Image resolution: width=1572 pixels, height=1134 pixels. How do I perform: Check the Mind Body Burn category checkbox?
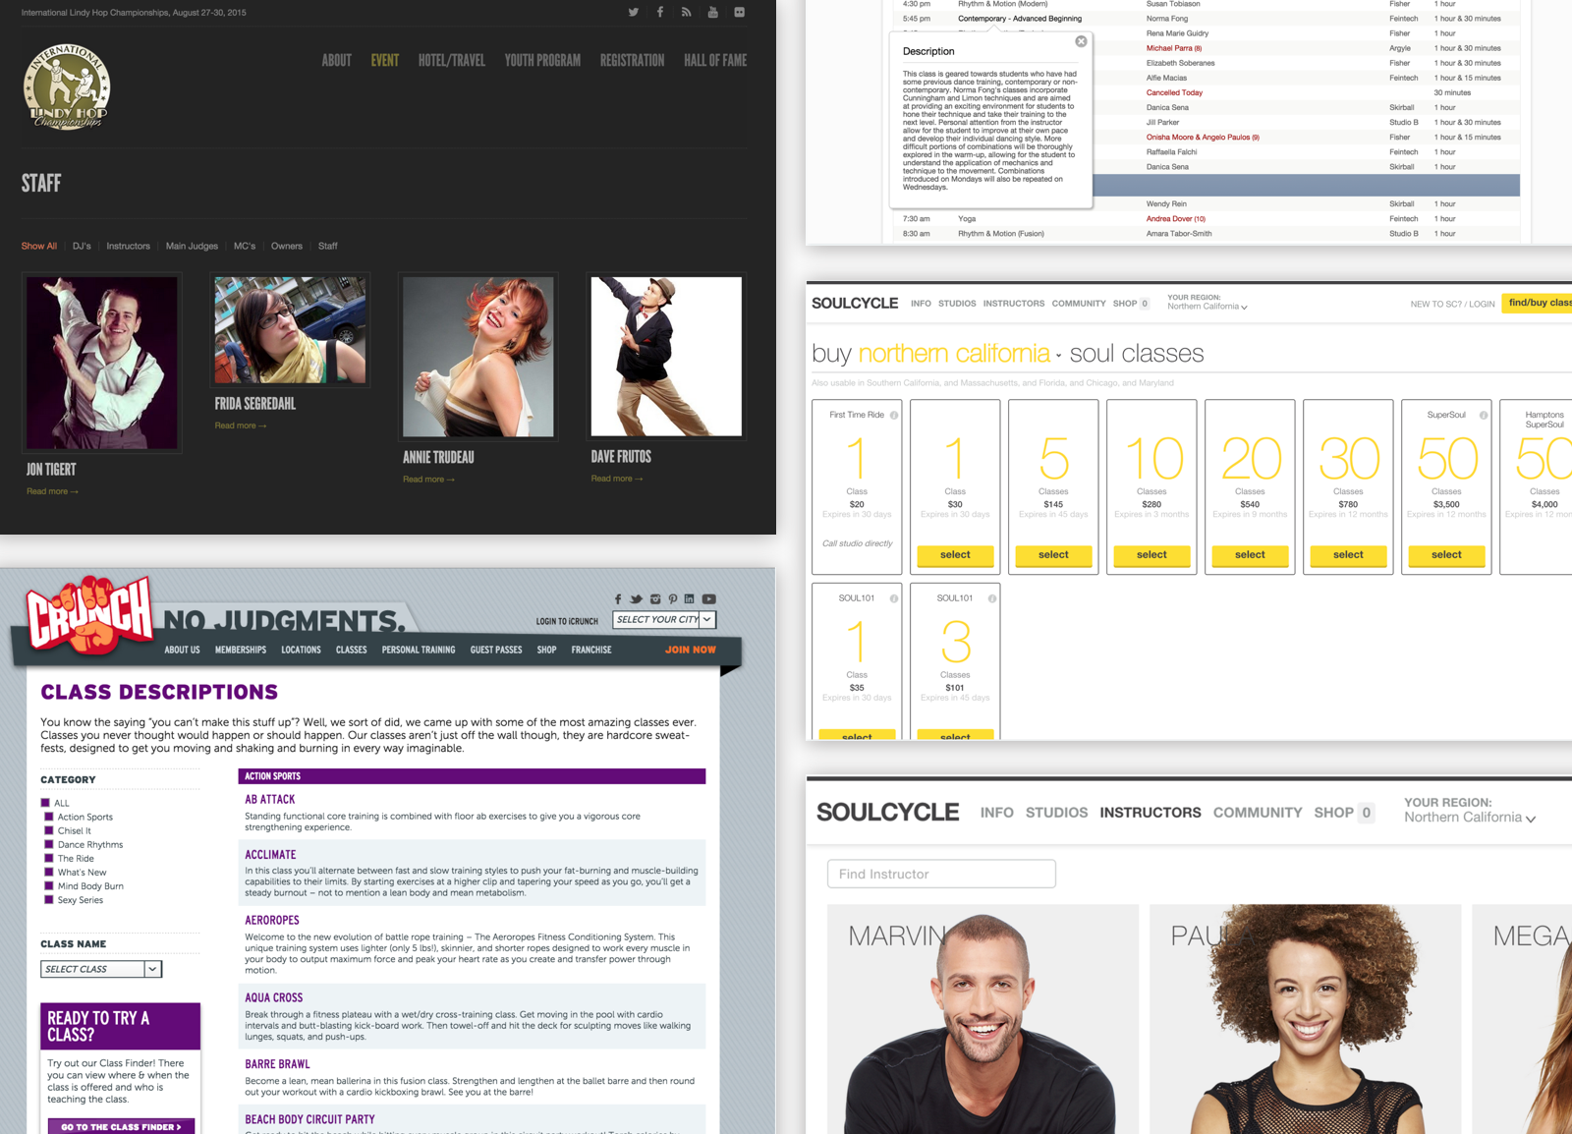(48, 885)
